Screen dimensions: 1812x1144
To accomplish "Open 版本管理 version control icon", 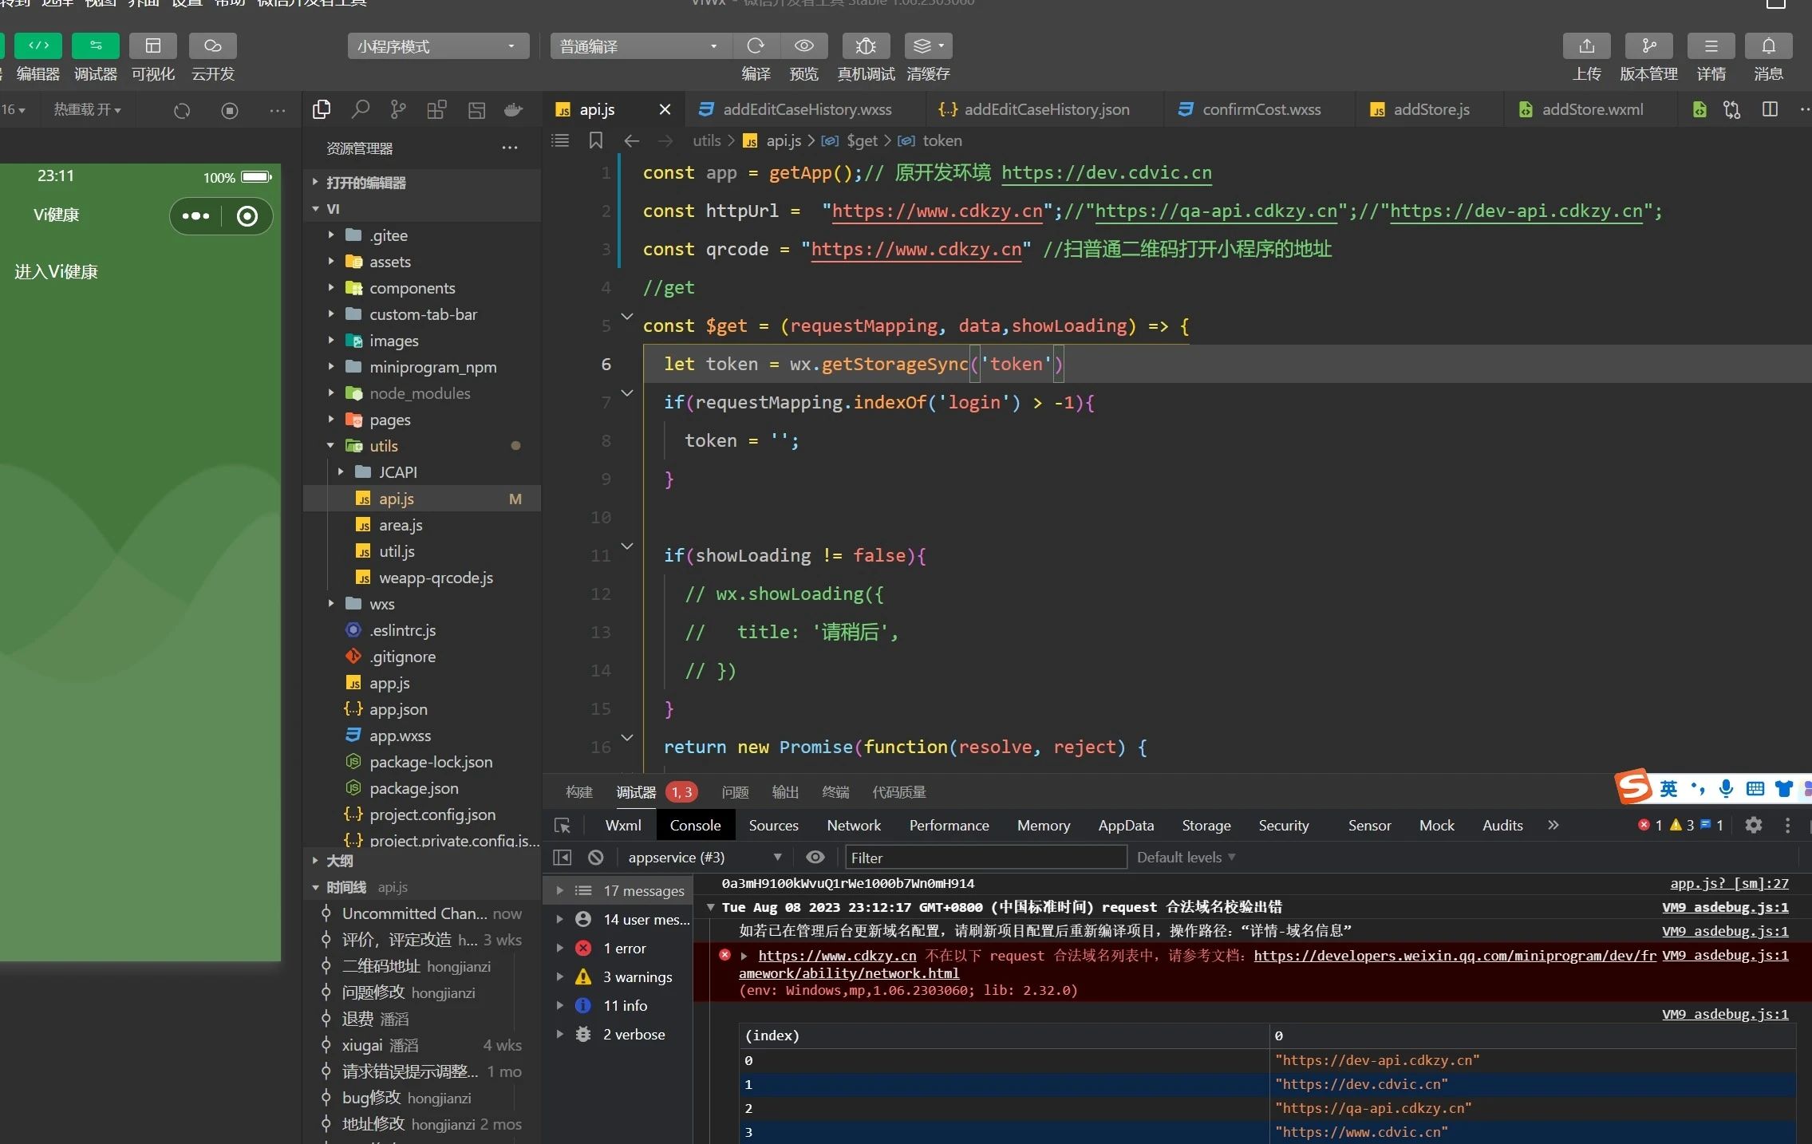I will point(1648,46).
